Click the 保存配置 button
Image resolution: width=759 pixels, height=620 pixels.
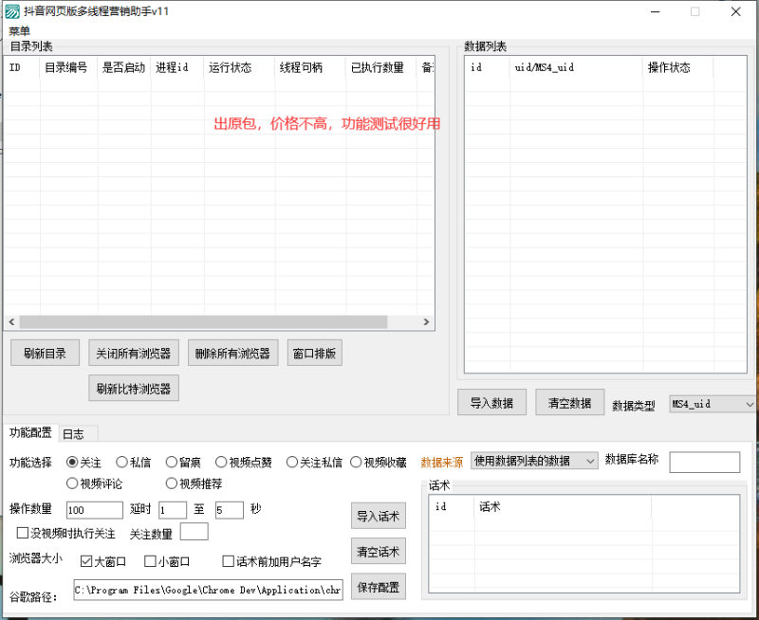[x=379, y=586]
